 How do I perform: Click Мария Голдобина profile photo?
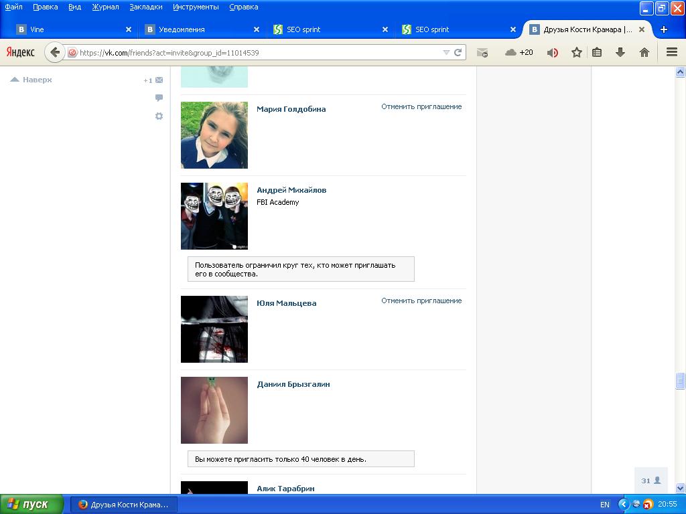pyautogui.click(x=214, y=135)
